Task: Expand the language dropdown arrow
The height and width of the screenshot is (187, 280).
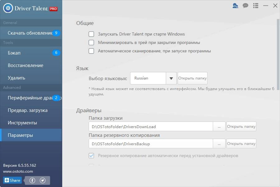Action: coord(171,78)
